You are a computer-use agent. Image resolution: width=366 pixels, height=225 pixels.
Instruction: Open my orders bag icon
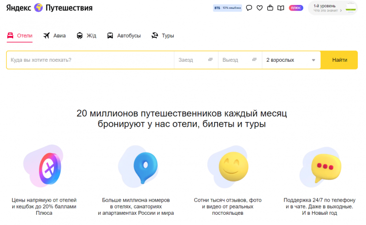pyautogui.click(x=270, y=8)
